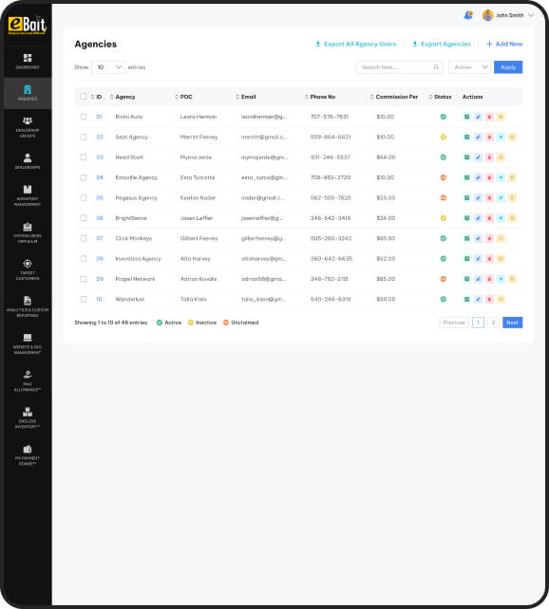Click John Smith's profile avatar
This screenshot has width=549, height=609.
click(x=487, y=15)
